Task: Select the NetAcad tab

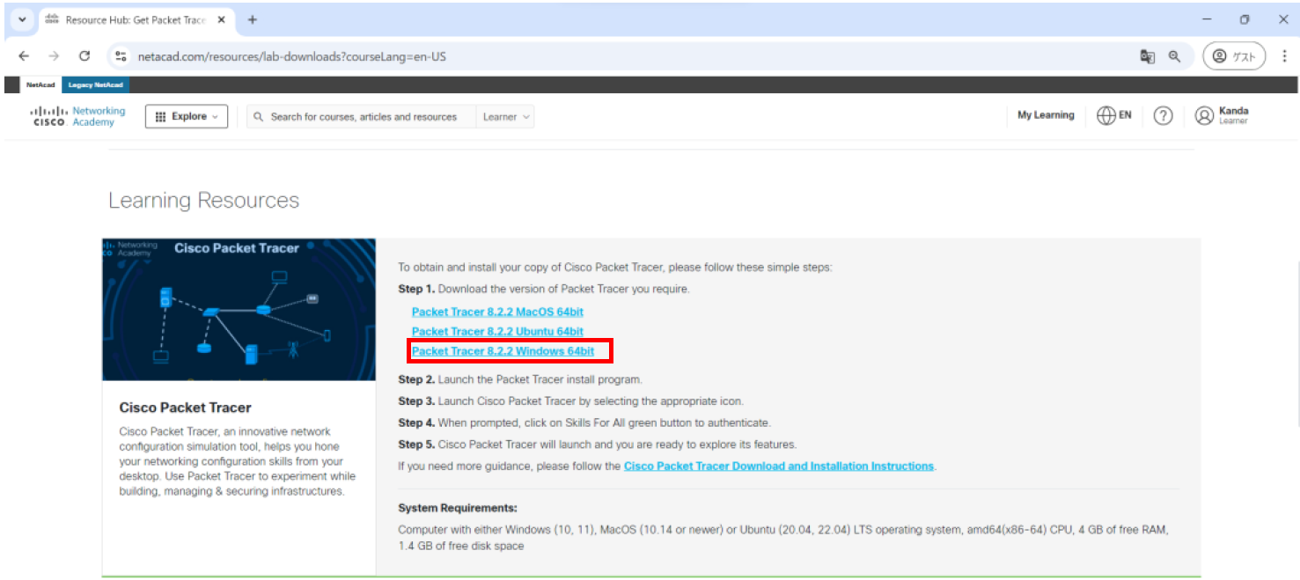Action: point(40,85)
